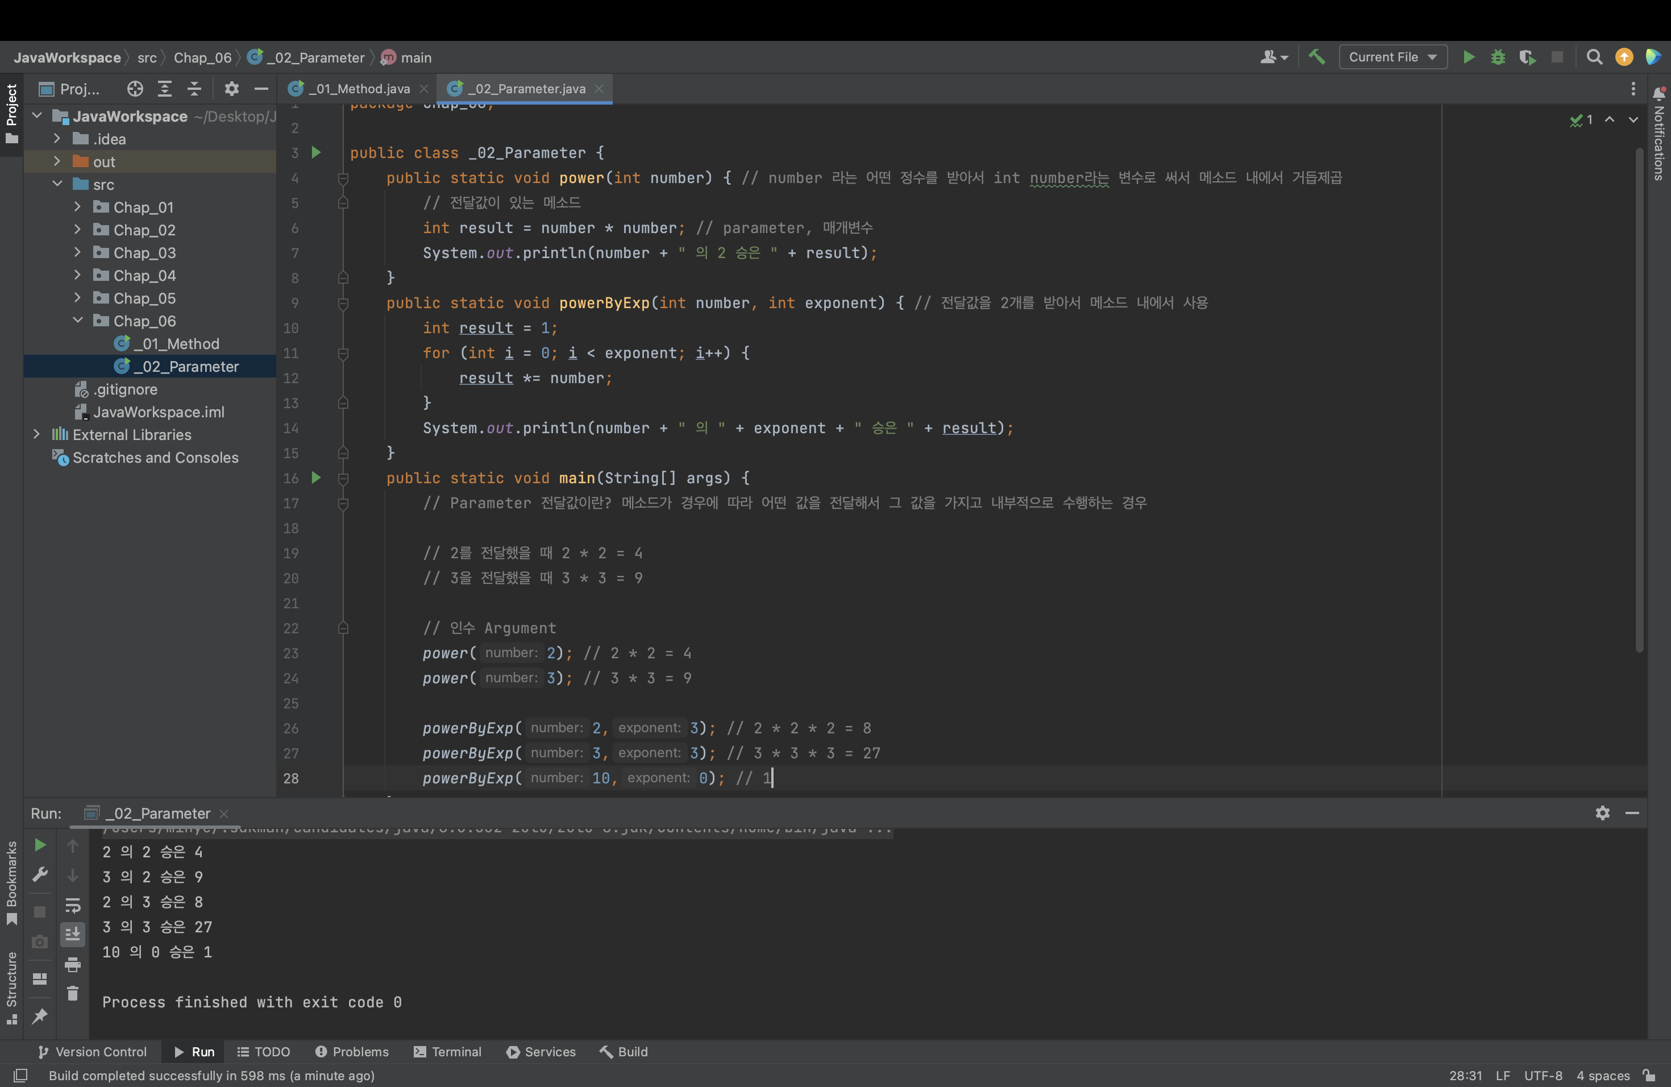Change indent setting 4 spaces
Image resolution: width=1671 pixels, height=1087 pixels.
1603,1075
